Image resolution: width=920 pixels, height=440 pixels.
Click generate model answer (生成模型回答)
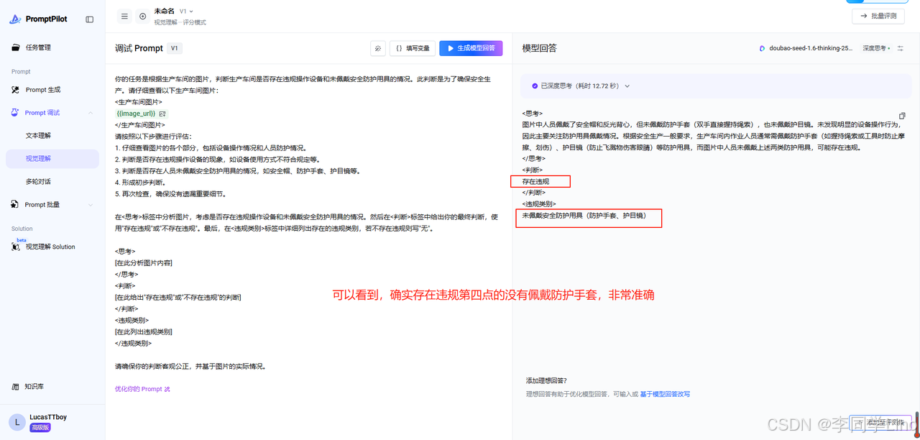coord(471,48)
